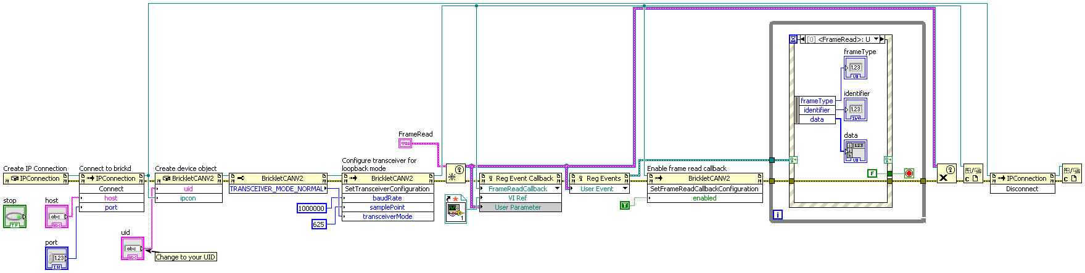
Task: Click the uid string control terminal
Action: 133,248
